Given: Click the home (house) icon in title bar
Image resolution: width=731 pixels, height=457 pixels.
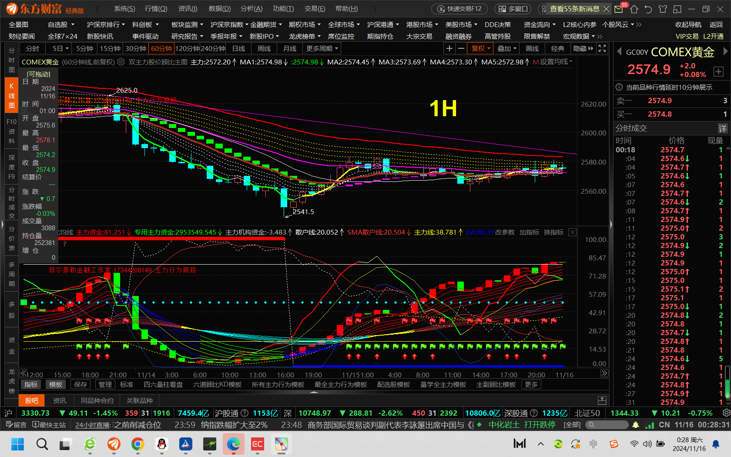Looking at the screenshot, I should 634,9.
